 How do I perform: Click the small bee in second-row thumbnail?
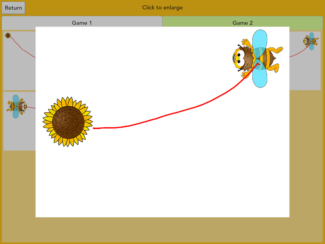(17, 107)
